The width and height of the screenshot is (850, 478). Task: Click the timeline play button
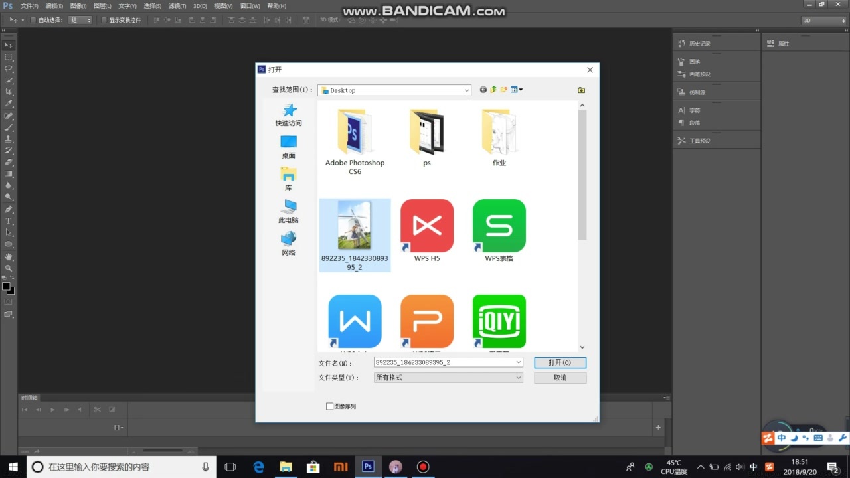tap(52, 410)
